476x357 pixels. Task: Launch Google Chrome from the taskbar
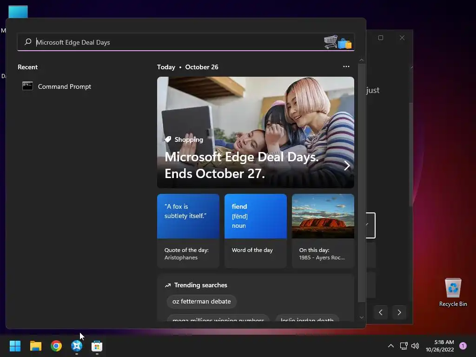(x=56, y=346)
